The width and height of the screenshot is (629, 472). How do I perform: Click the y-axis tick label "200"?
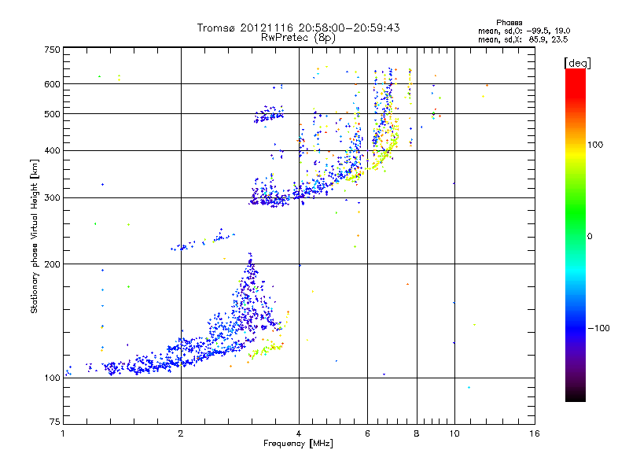(x=52, y=264)
